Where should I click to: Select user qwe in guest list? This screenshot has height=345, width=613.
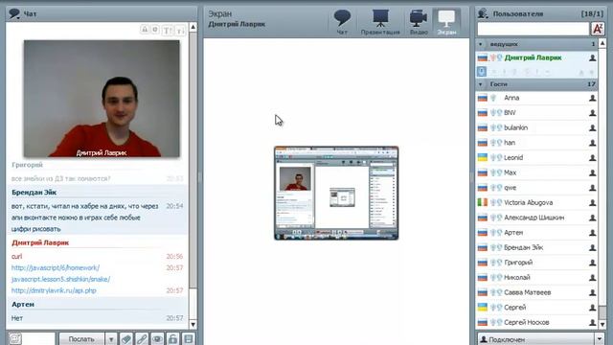click(x=536, y=188)
